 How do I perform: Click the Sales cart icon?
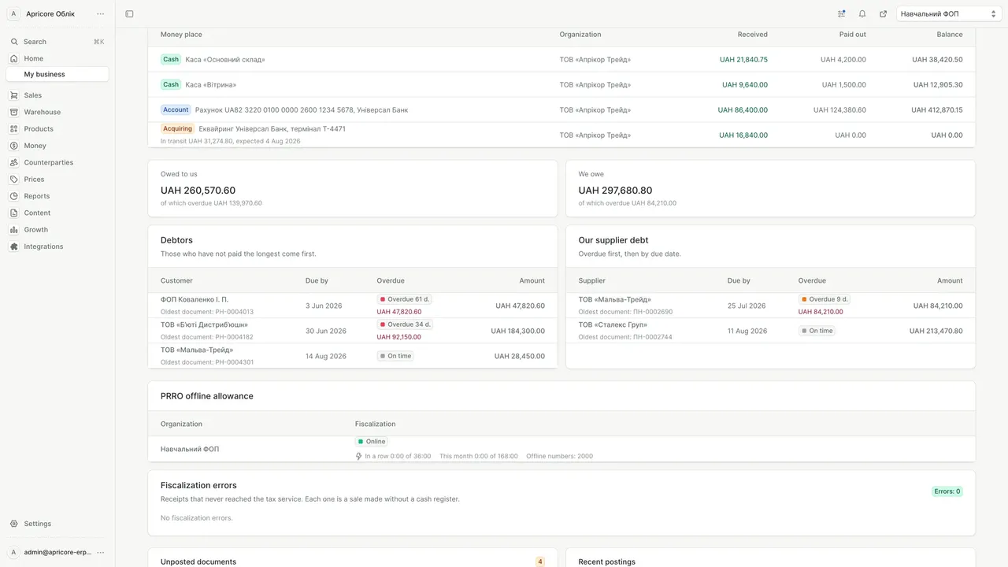tap(14, 95)
